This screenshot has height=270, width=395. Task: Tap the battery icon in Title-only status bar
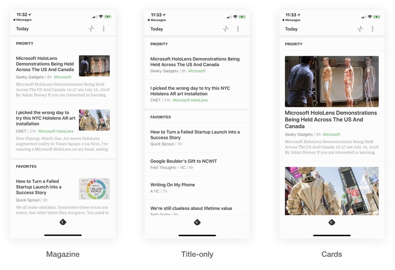(x=242, y=17)
